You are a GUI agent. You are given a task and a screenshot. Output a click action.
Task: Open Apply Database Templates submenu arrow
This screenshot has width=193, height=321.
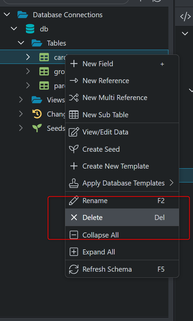click(x=171, y=183)
